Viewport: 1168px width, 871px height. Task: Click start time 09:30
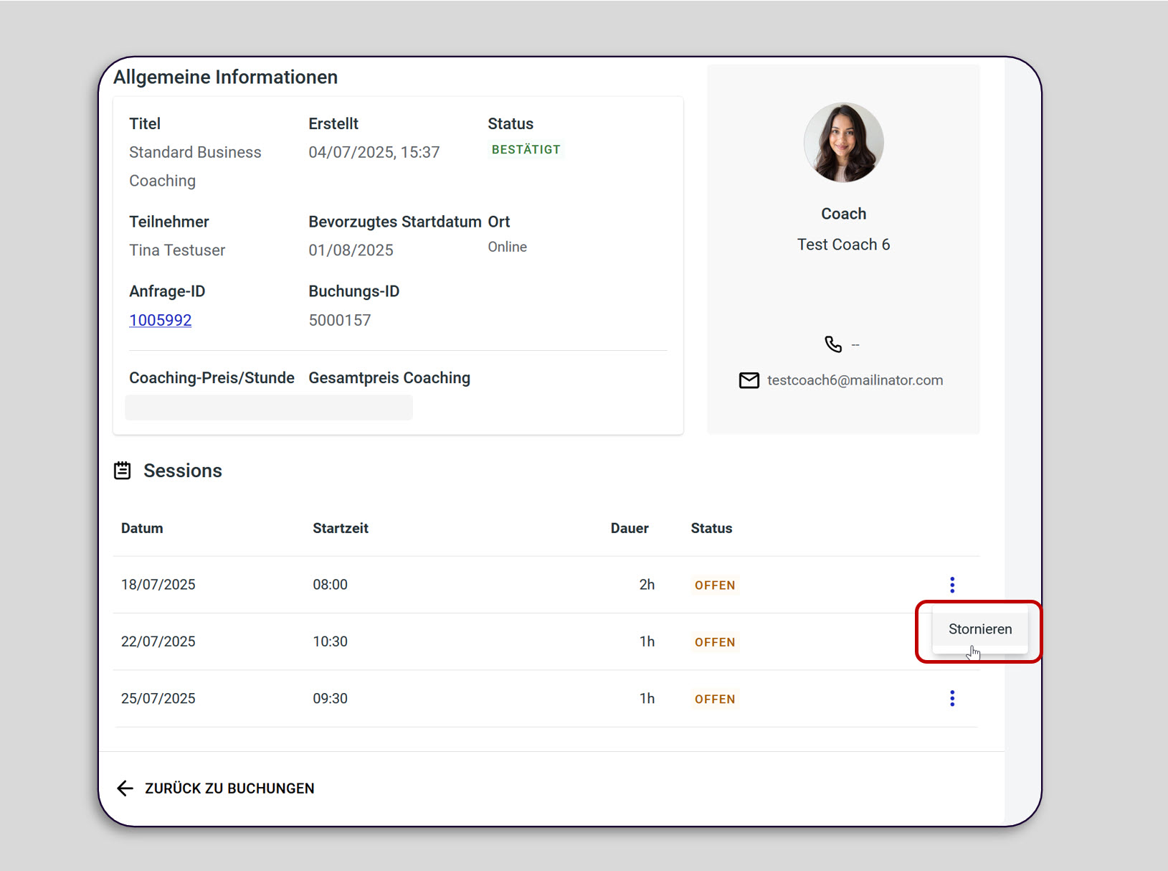tap(331, 698)
